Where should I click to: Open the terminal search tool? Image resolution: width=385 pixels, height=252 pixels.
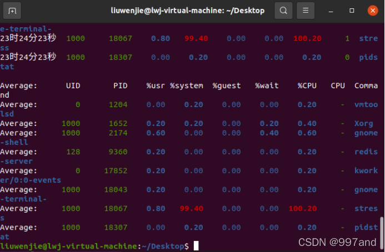tap(283, 11)
